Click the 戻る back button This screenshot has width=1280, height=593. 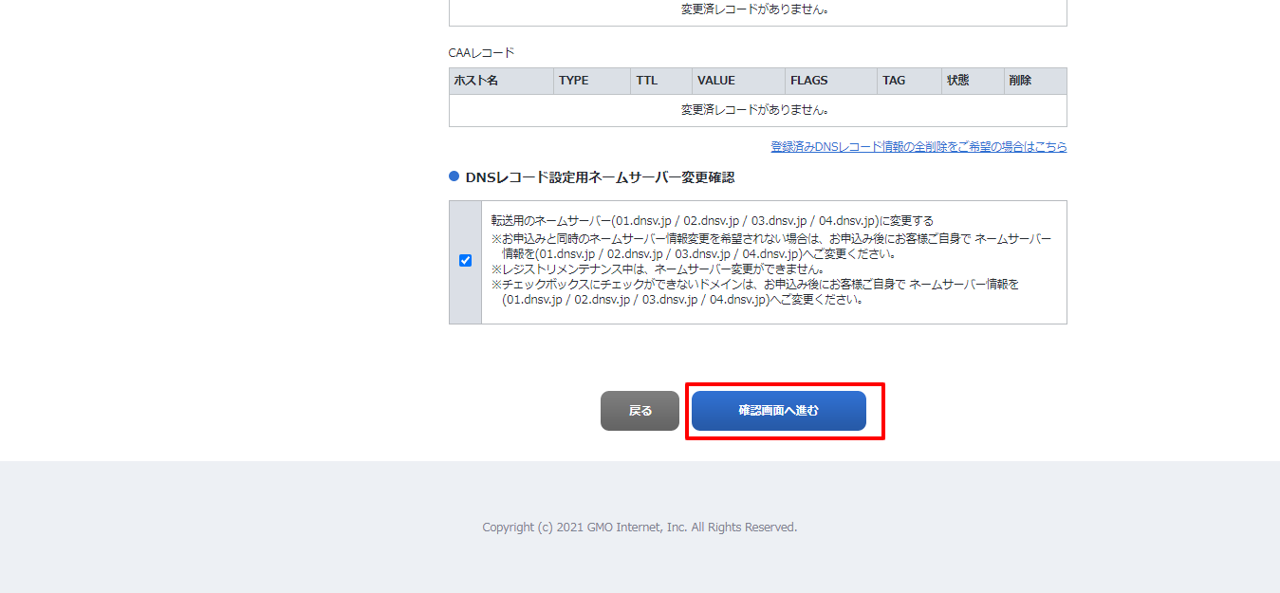640,411
